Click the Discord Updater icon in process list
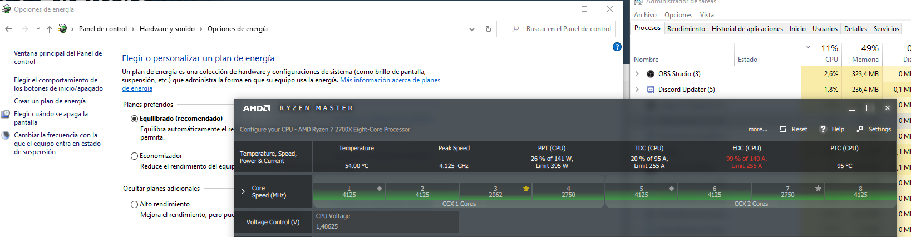The height and width of the screenshot is (237, 911). (651, 89)
